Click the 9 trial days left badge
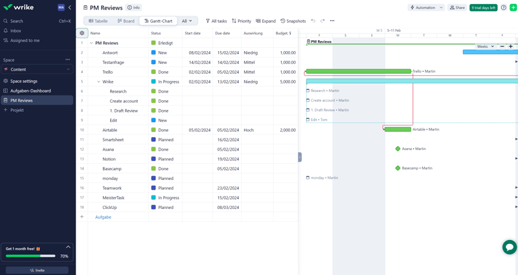This screenshot has width=518, height=275. pyautogui.click(x=483, y=7)
